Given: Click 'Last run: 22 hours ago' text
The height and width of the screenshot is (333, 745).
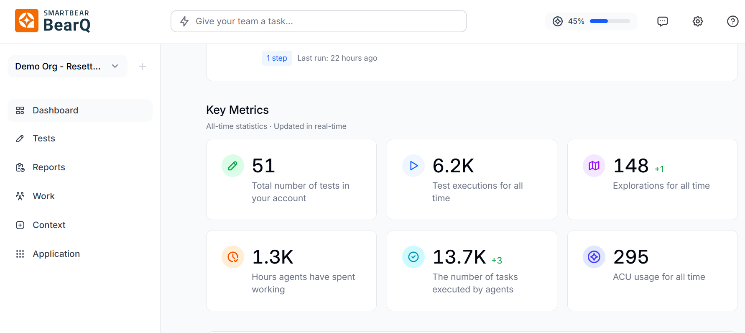Looking at the screenshot, I should point(337,58).
